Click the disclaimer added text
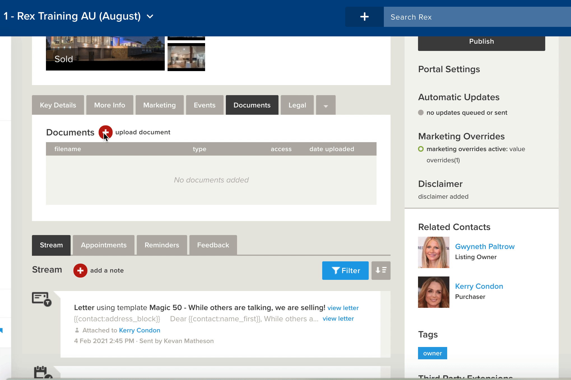Viewport: 571px width, 380px height. click(443, 196)
